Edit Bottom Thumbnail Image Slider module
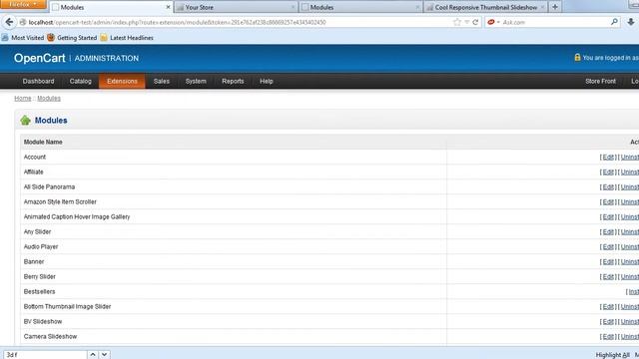 (x=608, y=306)
